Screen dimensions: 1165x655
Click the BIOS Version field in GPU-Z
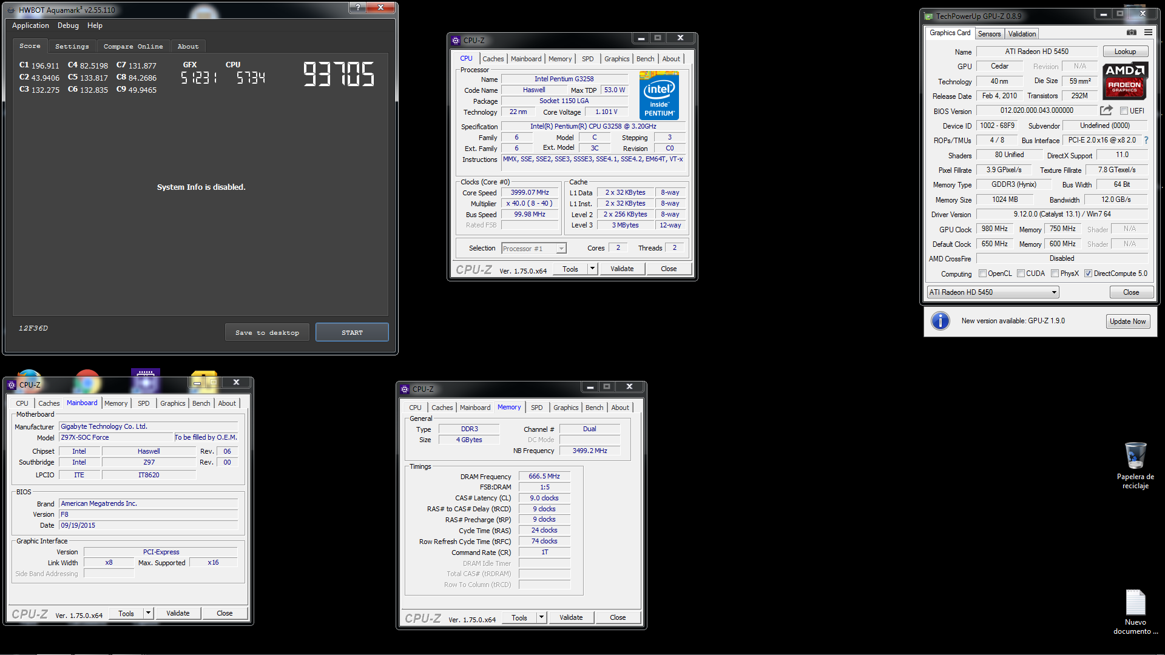tap(1036, 110)
